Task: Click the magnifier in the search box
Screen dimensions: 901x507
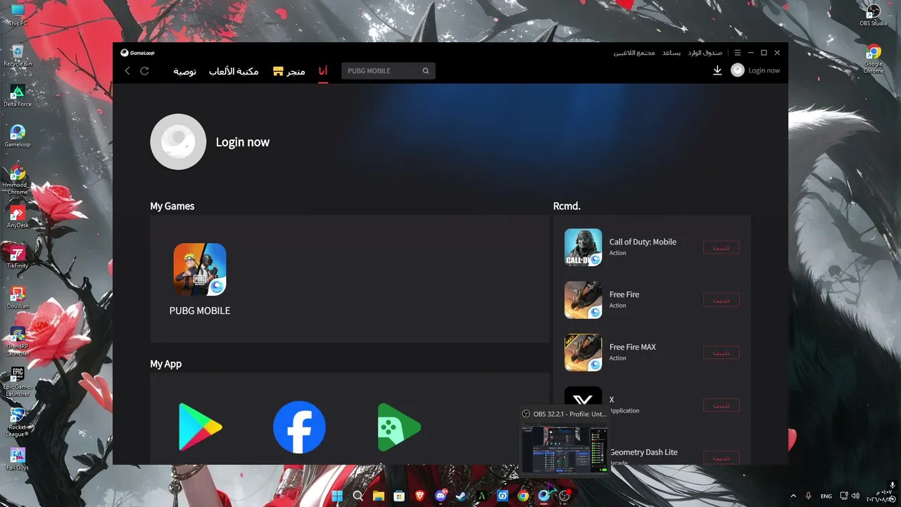Action: 426,70
